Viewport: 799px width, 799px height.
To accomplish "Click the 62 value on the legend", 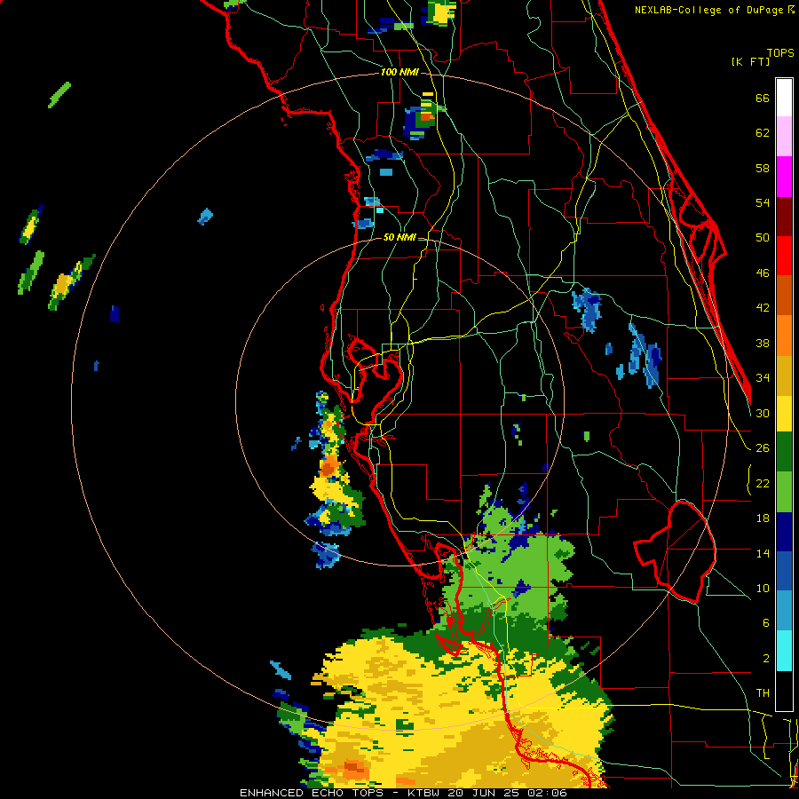I will 763,133.
